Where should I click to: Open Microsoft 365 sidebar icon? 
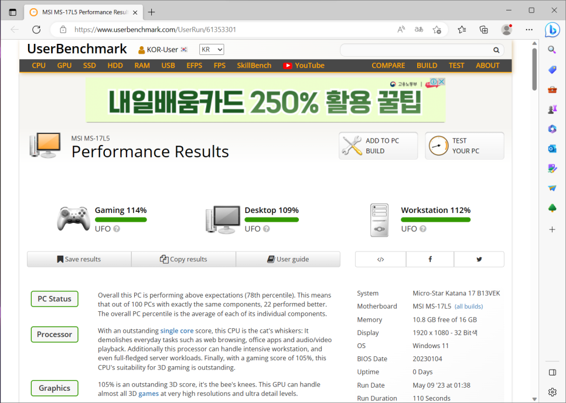pos(553,129)
